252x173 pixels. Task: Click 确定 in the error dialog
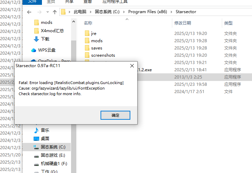[x=115, y=115]
